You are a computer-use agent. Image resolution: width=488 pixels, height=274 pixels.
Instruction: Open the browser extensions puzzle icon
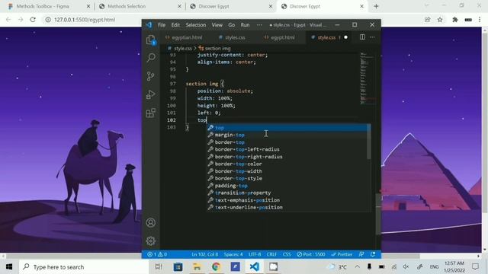(455, 20)
